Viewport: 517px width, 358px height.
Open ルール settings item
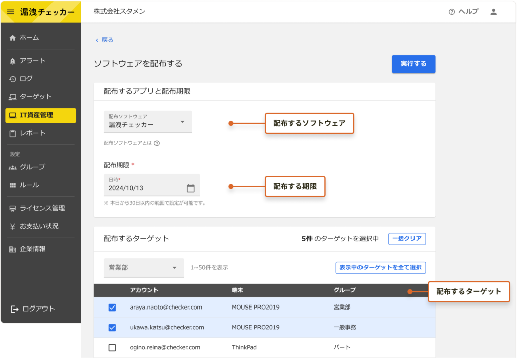[40, 185]
